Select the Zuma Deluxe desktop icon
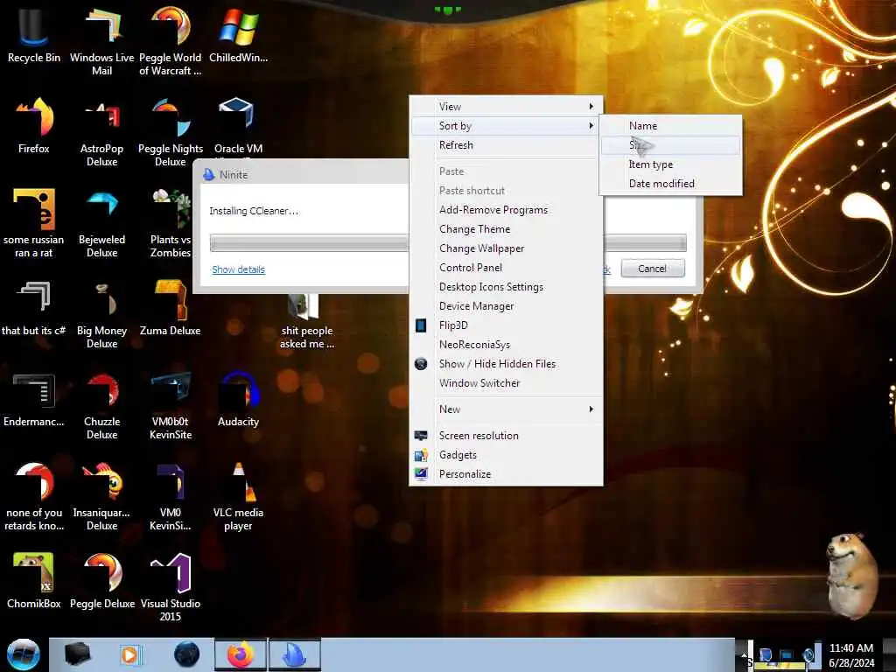Image resolution: width=896 pixels, height=672 pixels. click(171, 309)
